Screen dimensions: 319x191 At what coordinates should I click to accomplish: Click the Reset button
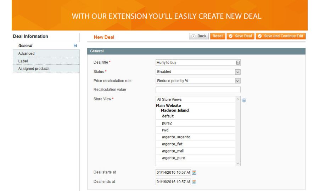point(218,36)
